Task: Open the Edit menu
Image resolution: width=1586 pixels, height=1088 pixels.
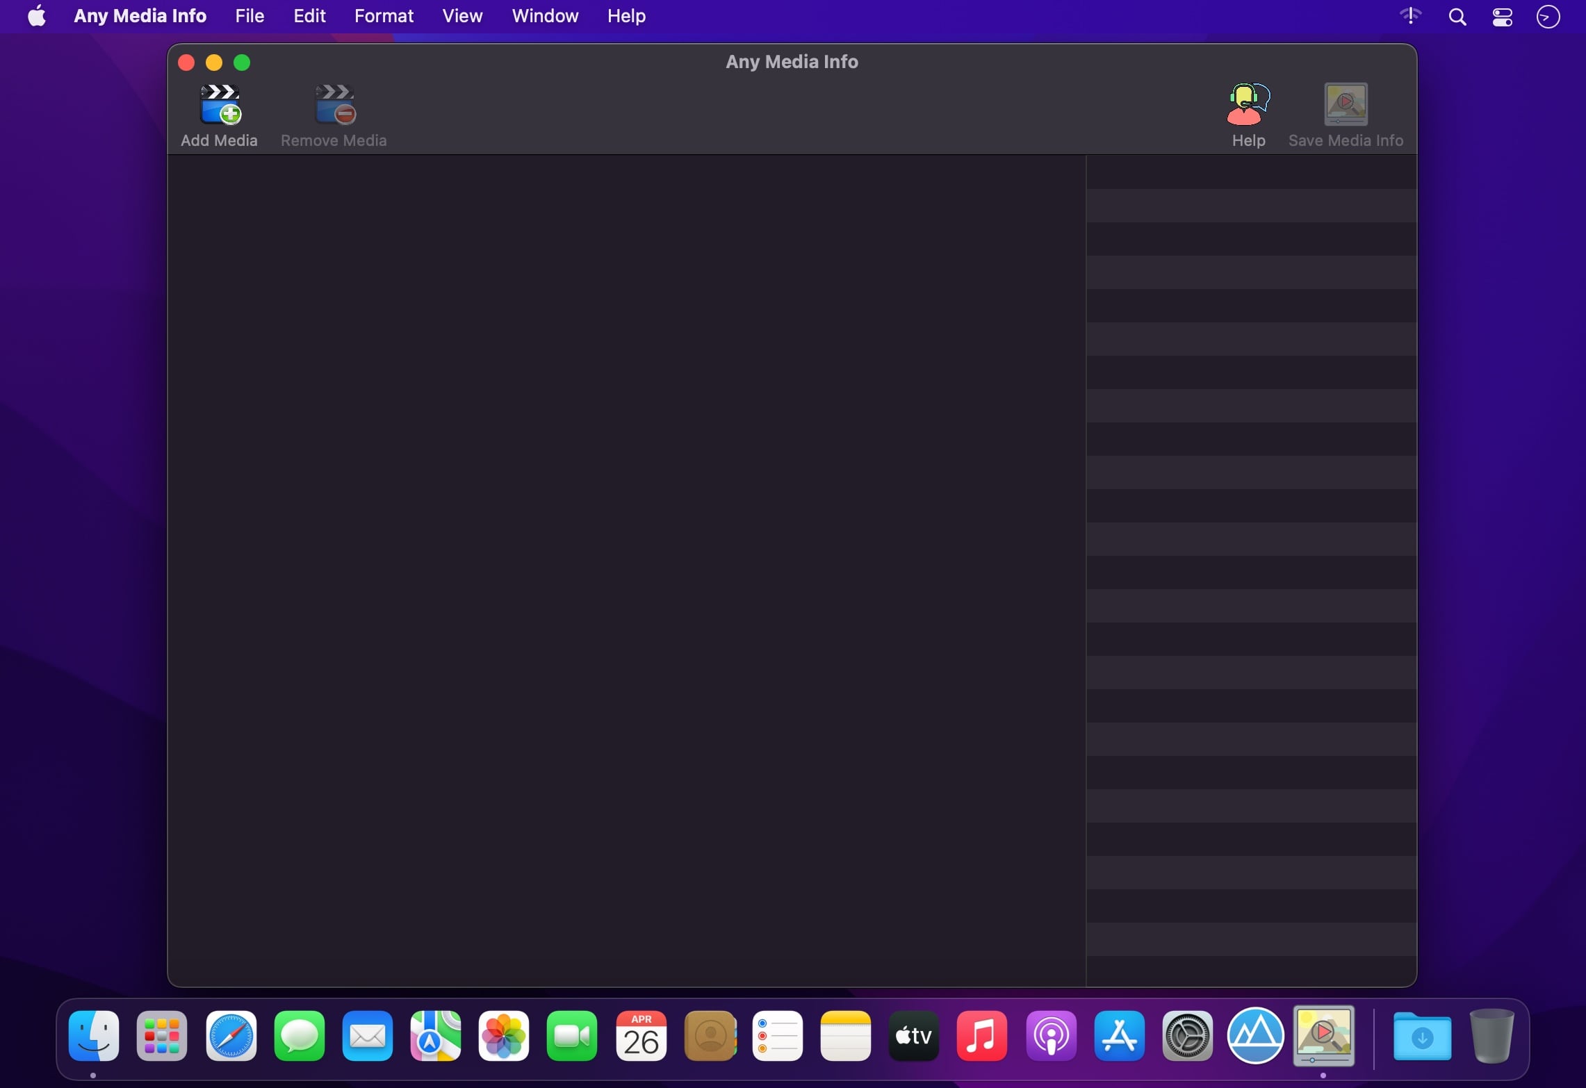Action: pos(309,16)
